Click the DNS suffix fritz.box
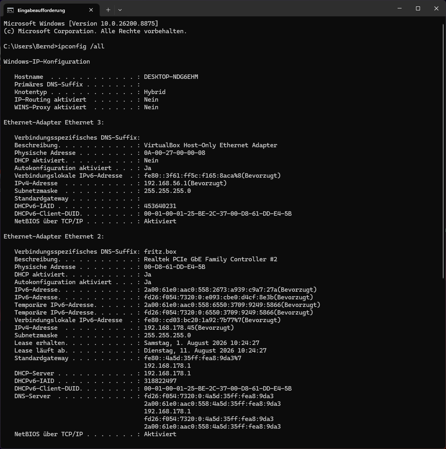Viewport: 446px width, 449px height. point(160,252)
